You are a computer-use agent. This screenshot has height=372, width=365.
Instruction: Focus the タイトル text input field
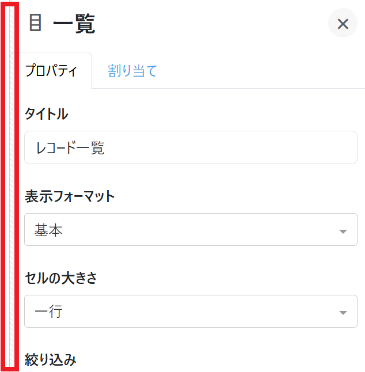tap(191, 148)
